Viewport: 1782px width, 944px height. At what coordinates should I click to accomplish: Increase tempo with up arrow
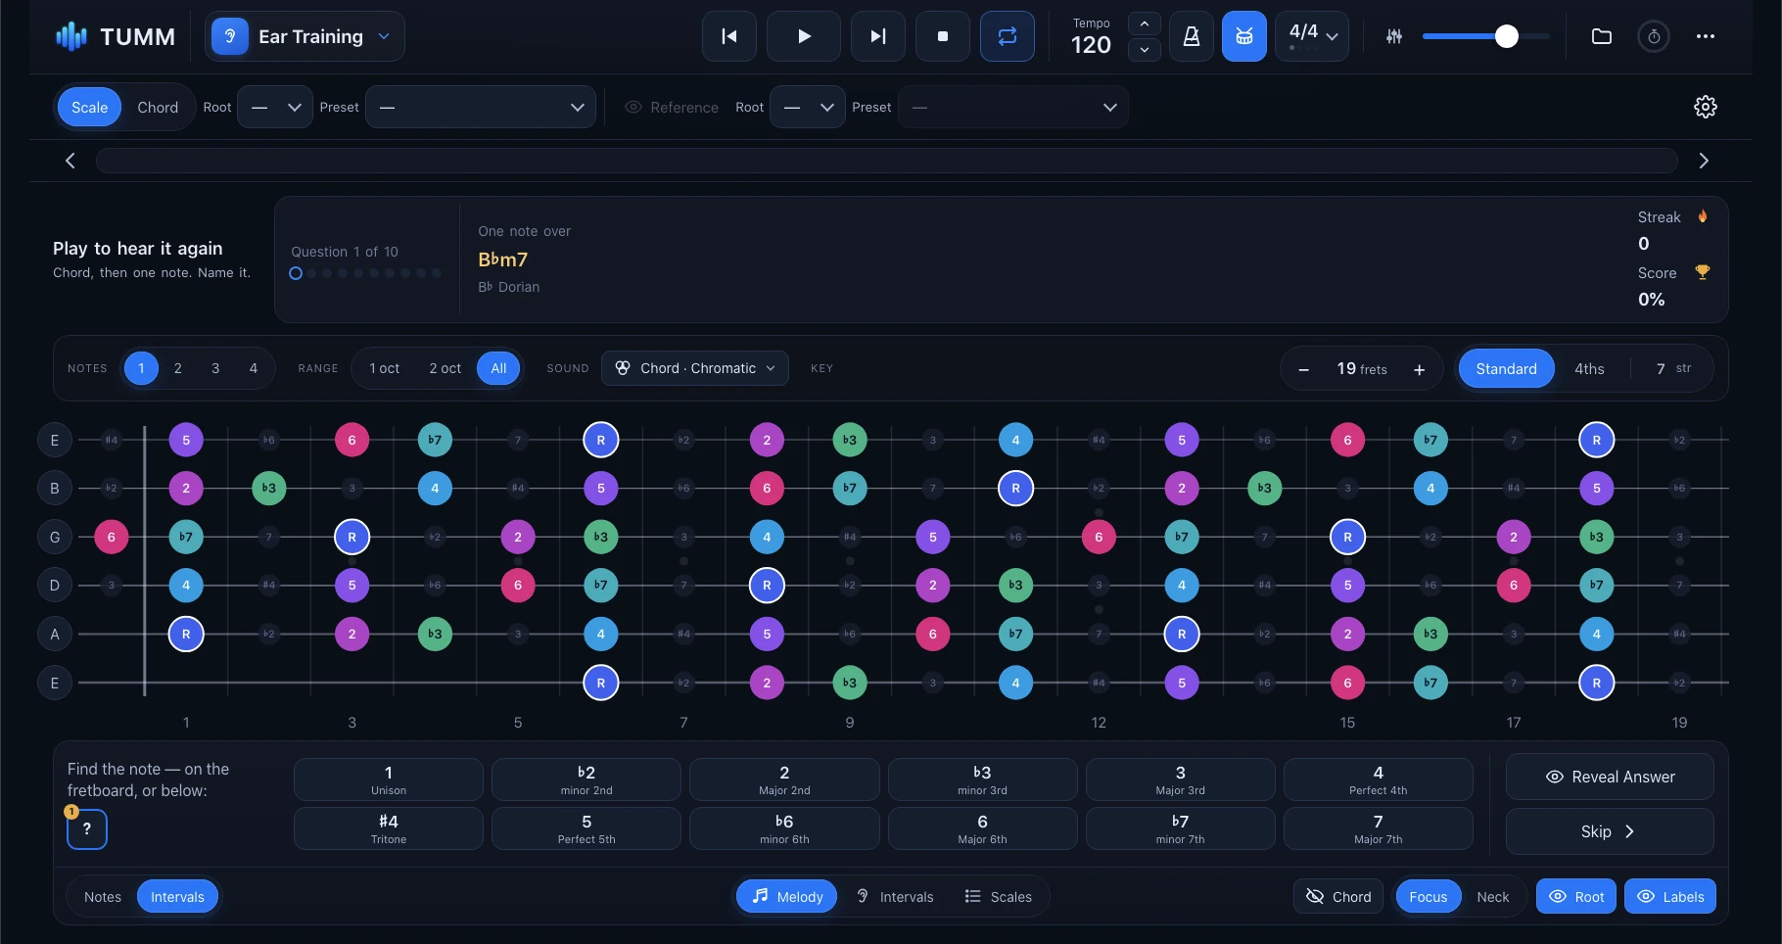click(1145, 24)
